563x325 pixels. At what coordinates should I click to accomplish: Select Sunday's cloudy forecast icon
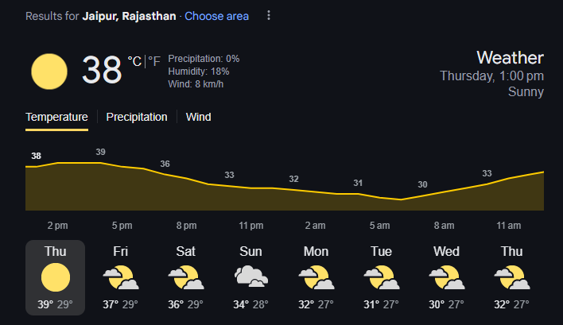coord(251,277)
